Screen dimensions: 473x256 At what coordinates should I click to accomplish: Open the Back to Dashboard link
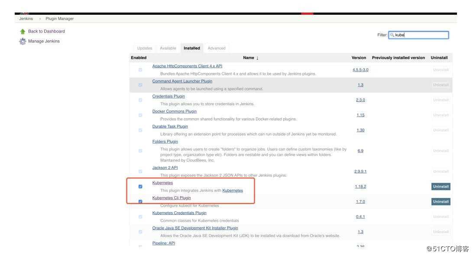pos(46,31)
